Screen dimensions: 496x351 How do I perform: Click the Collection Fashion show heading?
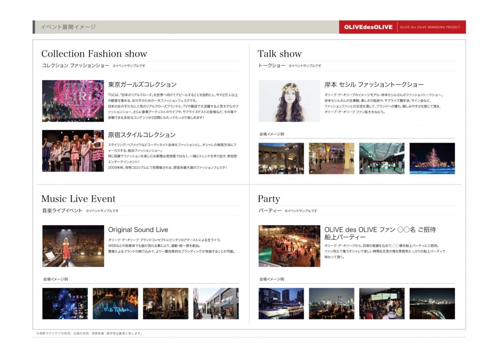click(94, 54)
